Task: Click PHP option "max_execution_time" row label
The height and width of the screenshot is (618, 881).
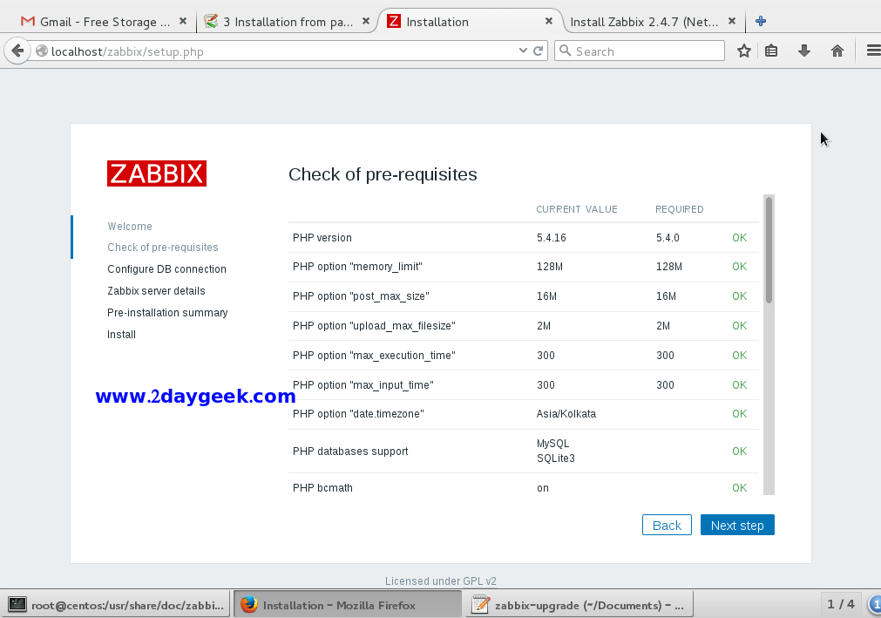Action: click(x=374, y=356)
